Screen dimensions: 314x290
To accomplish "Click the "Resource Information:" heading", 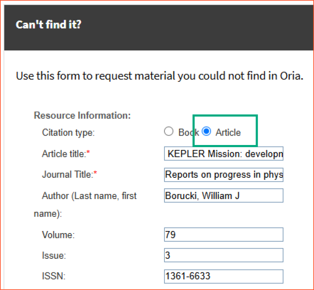I will coord(82,116).
